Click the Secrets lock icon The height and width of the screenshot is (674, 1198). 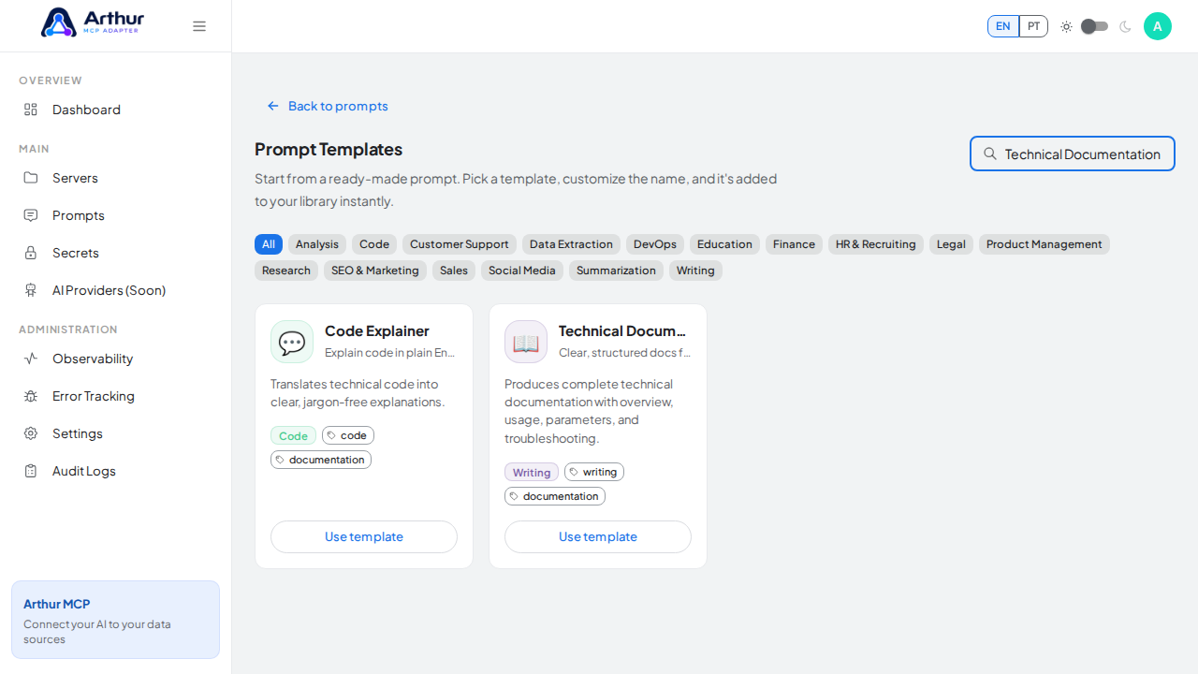pyautogui.click(x=31, y=253)
